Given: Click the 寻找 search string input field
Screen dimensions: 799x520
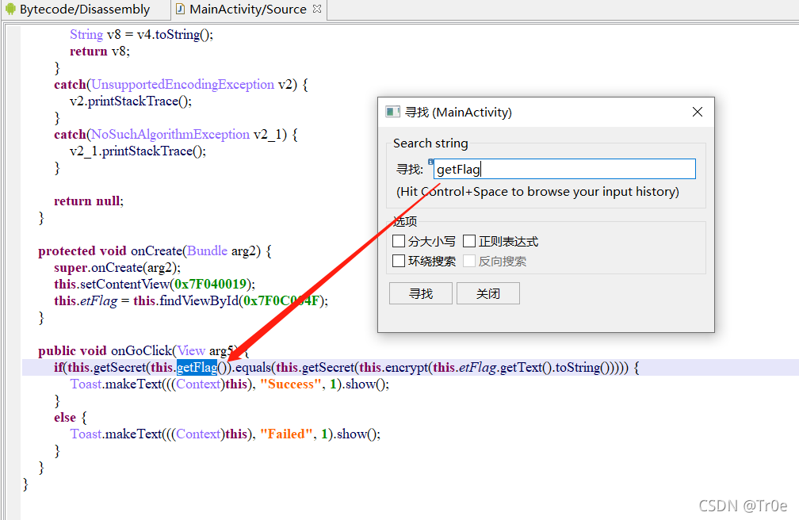Looking at the screenshot, I should tap(564, 170).
